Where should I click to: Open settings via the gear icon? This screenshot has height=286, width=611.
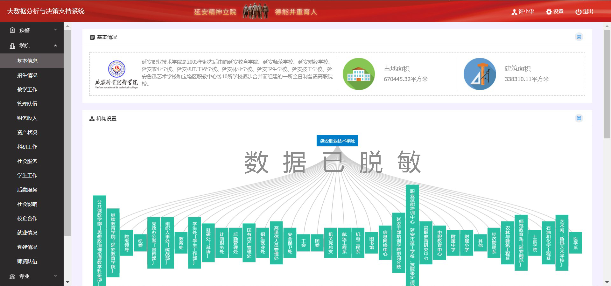pos(549,12)
